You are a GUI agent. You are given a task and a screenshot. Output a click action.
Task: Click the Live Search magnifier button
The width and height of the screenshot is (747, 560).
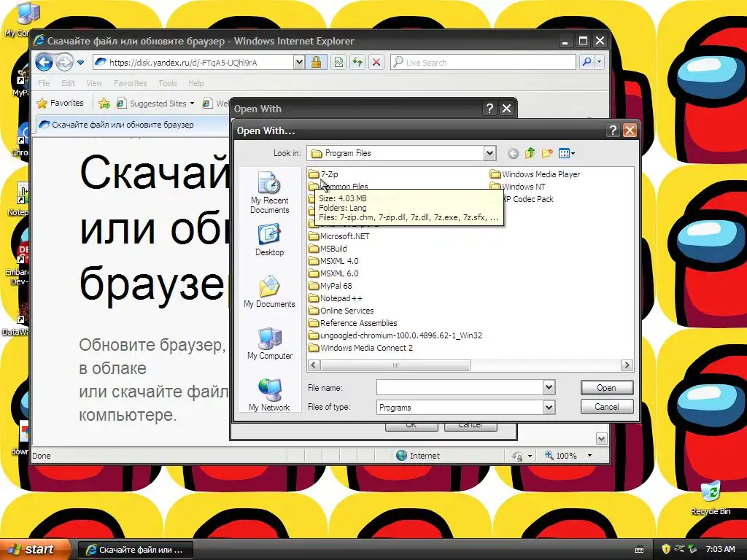[587, 62]
